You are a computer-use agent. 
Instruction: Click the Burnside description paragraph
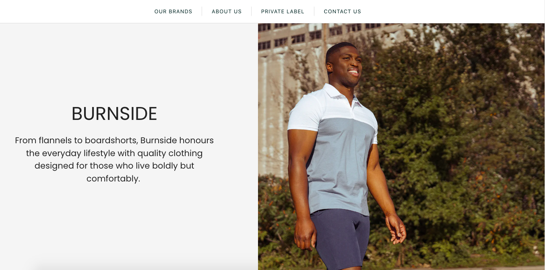(x=114, y=159)
